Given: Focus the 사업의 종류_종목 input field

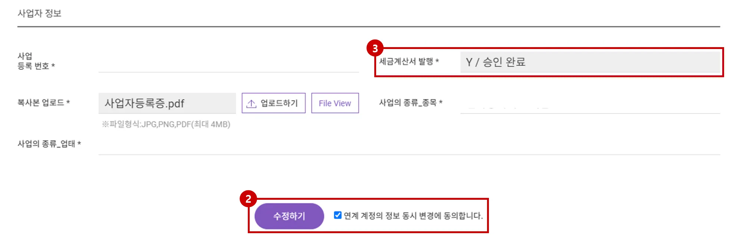Looking at the screenshot, I should tap(590, 104).
